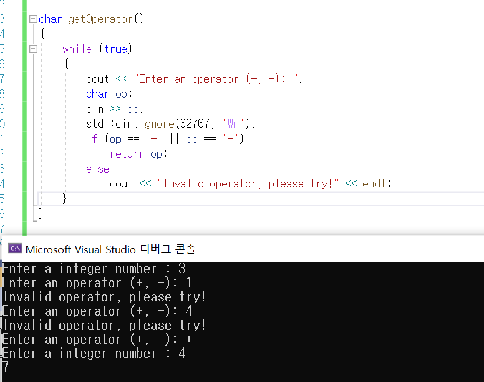Click console line 'Enter a integer number : 3'
The image size is (484, 382).
94,269
